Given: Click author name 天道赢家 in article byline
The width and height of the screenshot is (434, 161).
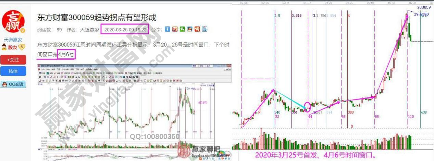Looking at the screenshot, I should coord(90,30).
